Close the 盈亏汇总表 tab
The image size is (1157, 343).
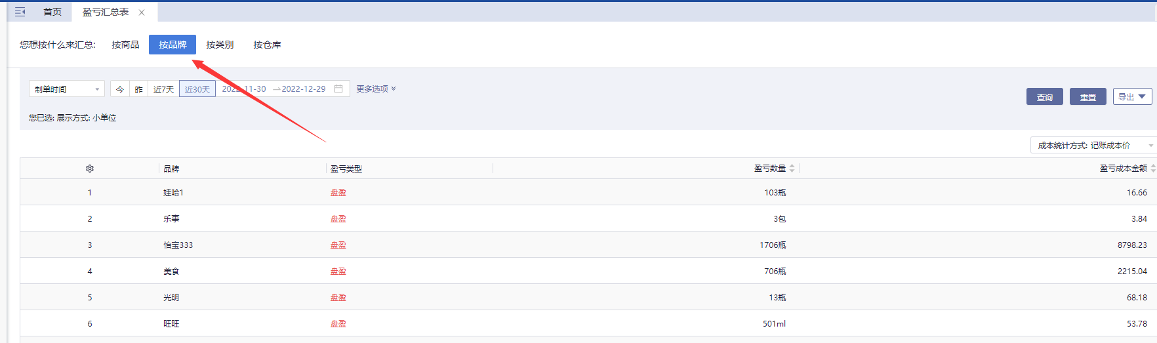[x=142, y=12]
